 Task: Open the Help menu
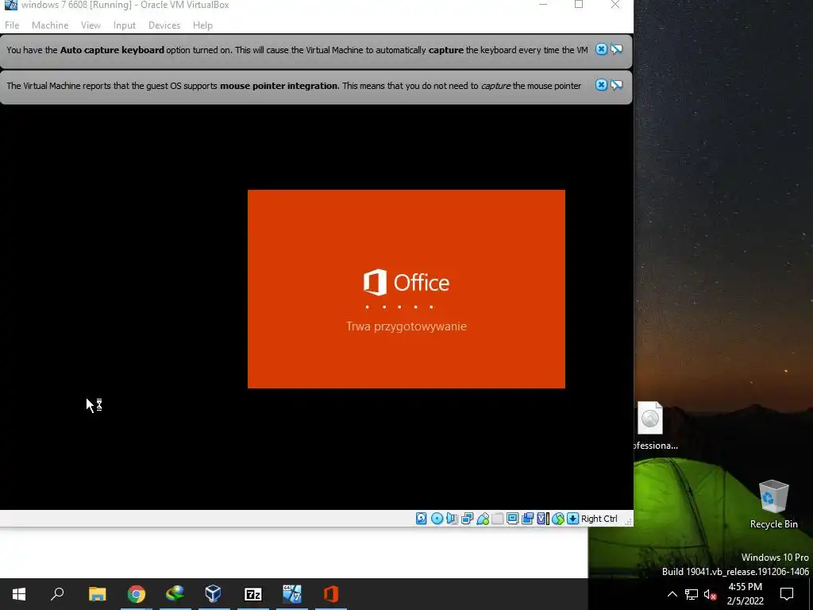[x=202, y=25]
